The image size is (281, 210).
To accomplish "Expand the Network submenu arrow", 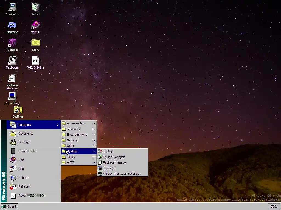I will click(94, 140).
